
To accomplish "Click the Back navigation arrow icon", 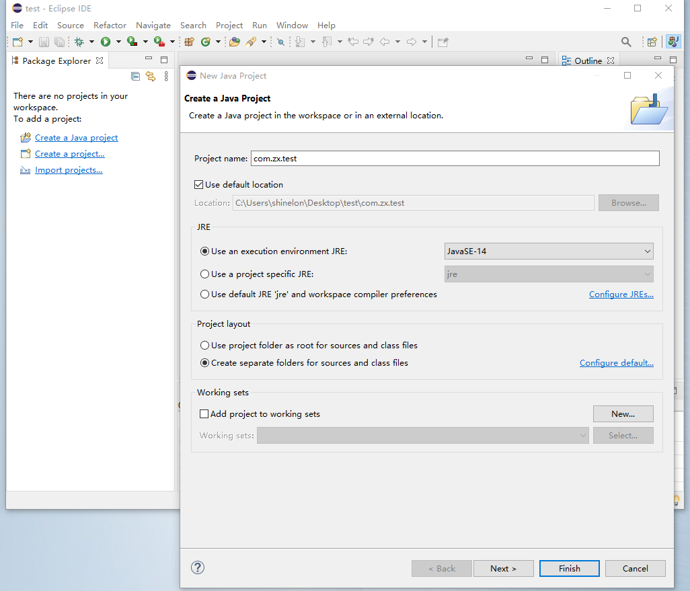I will [x=385, y=42].
